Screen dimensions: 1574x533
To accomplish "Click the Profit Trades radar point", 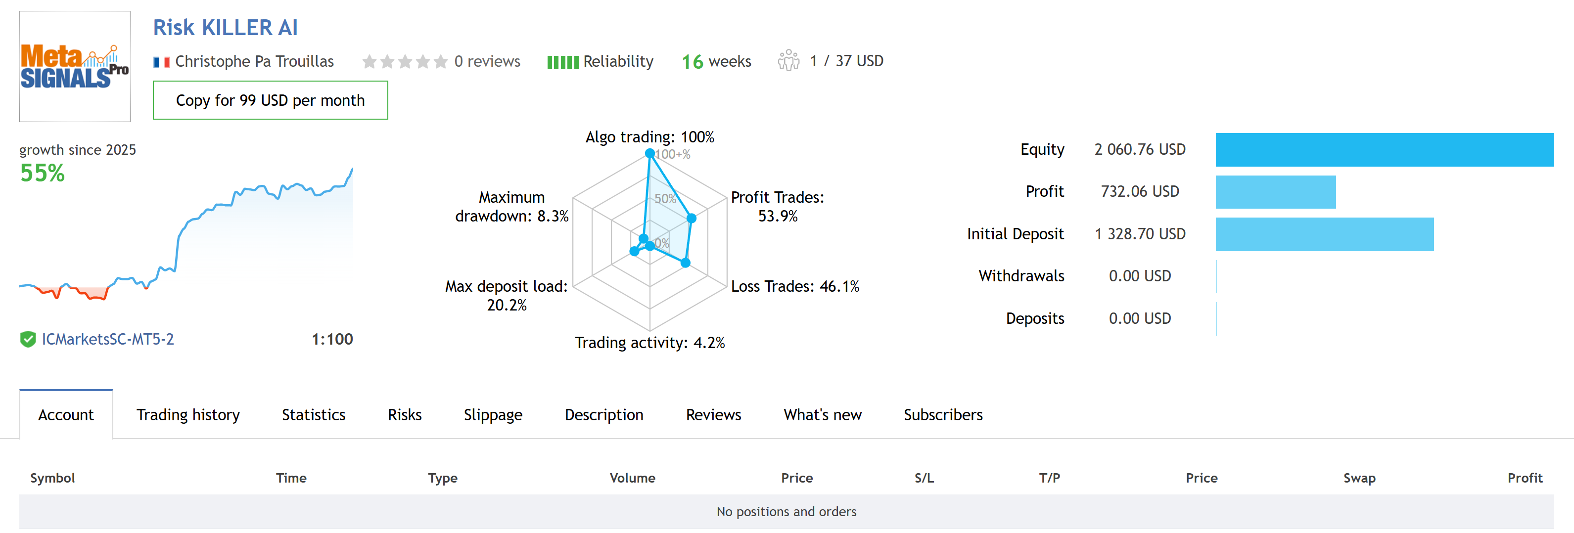I will (x=691, y=218).
